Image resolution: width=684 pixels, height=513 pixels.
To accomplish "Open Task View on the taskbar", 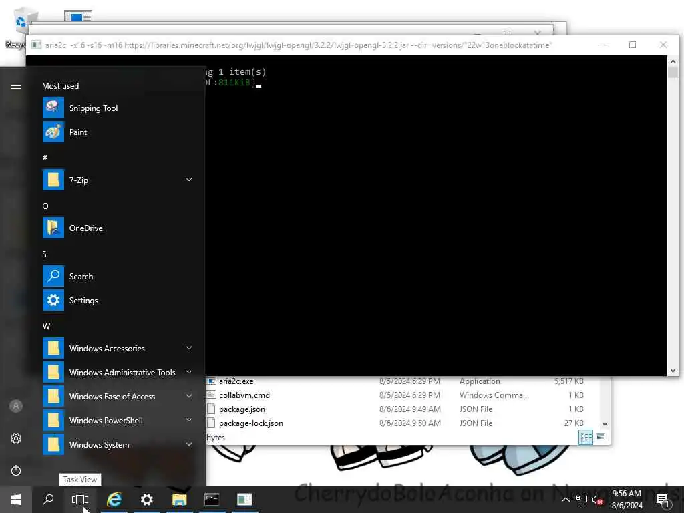I will tap(80, 500).
